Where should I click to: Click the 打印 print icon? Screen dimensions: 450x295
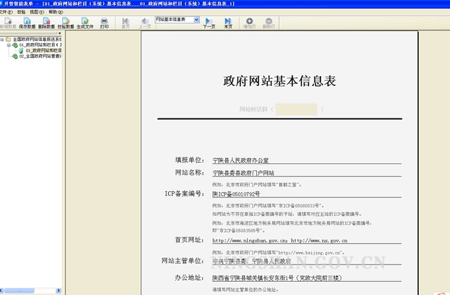click(x=104, y=23)
